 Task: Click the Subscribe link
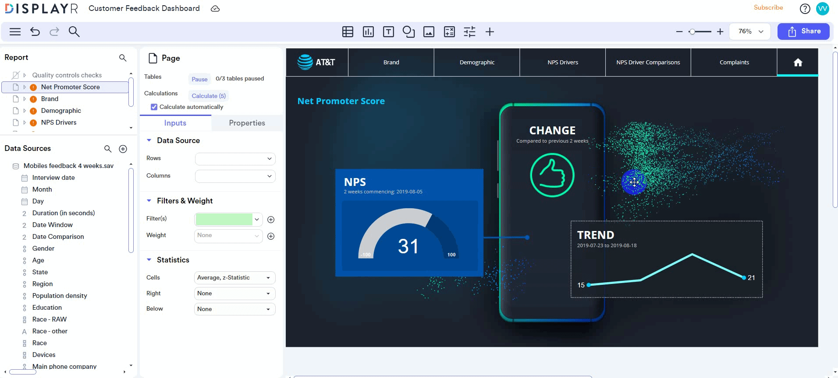pyautogui.click(x=768, y=7)
